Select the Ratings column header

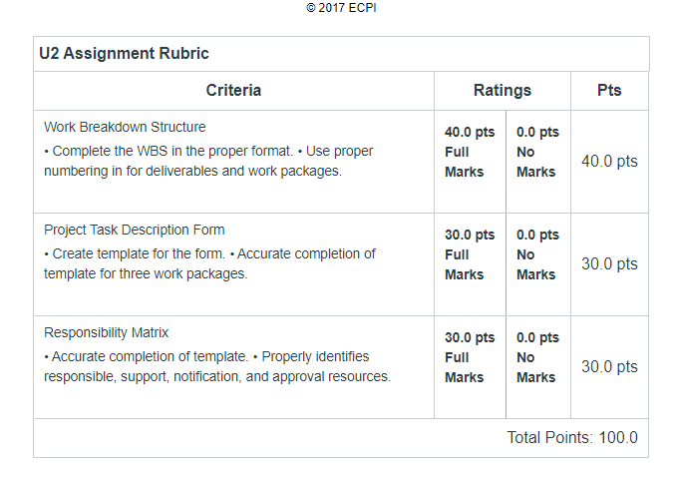503,91
